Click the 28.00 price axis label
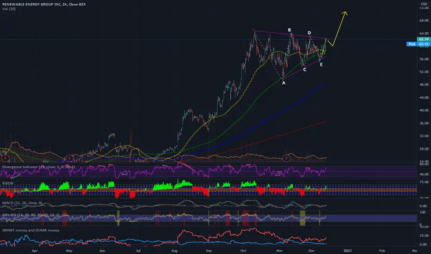 [424, 149]
